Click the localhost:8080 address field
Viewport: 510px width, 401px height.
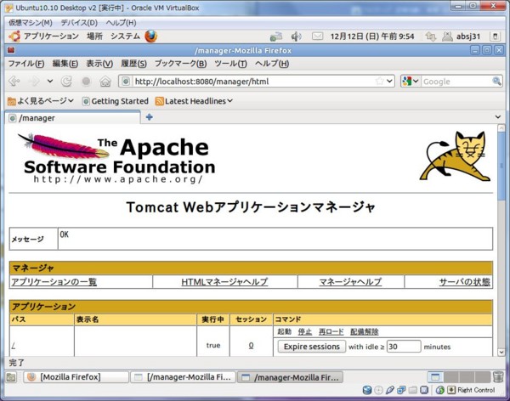pyautogui.click(x=253, y=82)
